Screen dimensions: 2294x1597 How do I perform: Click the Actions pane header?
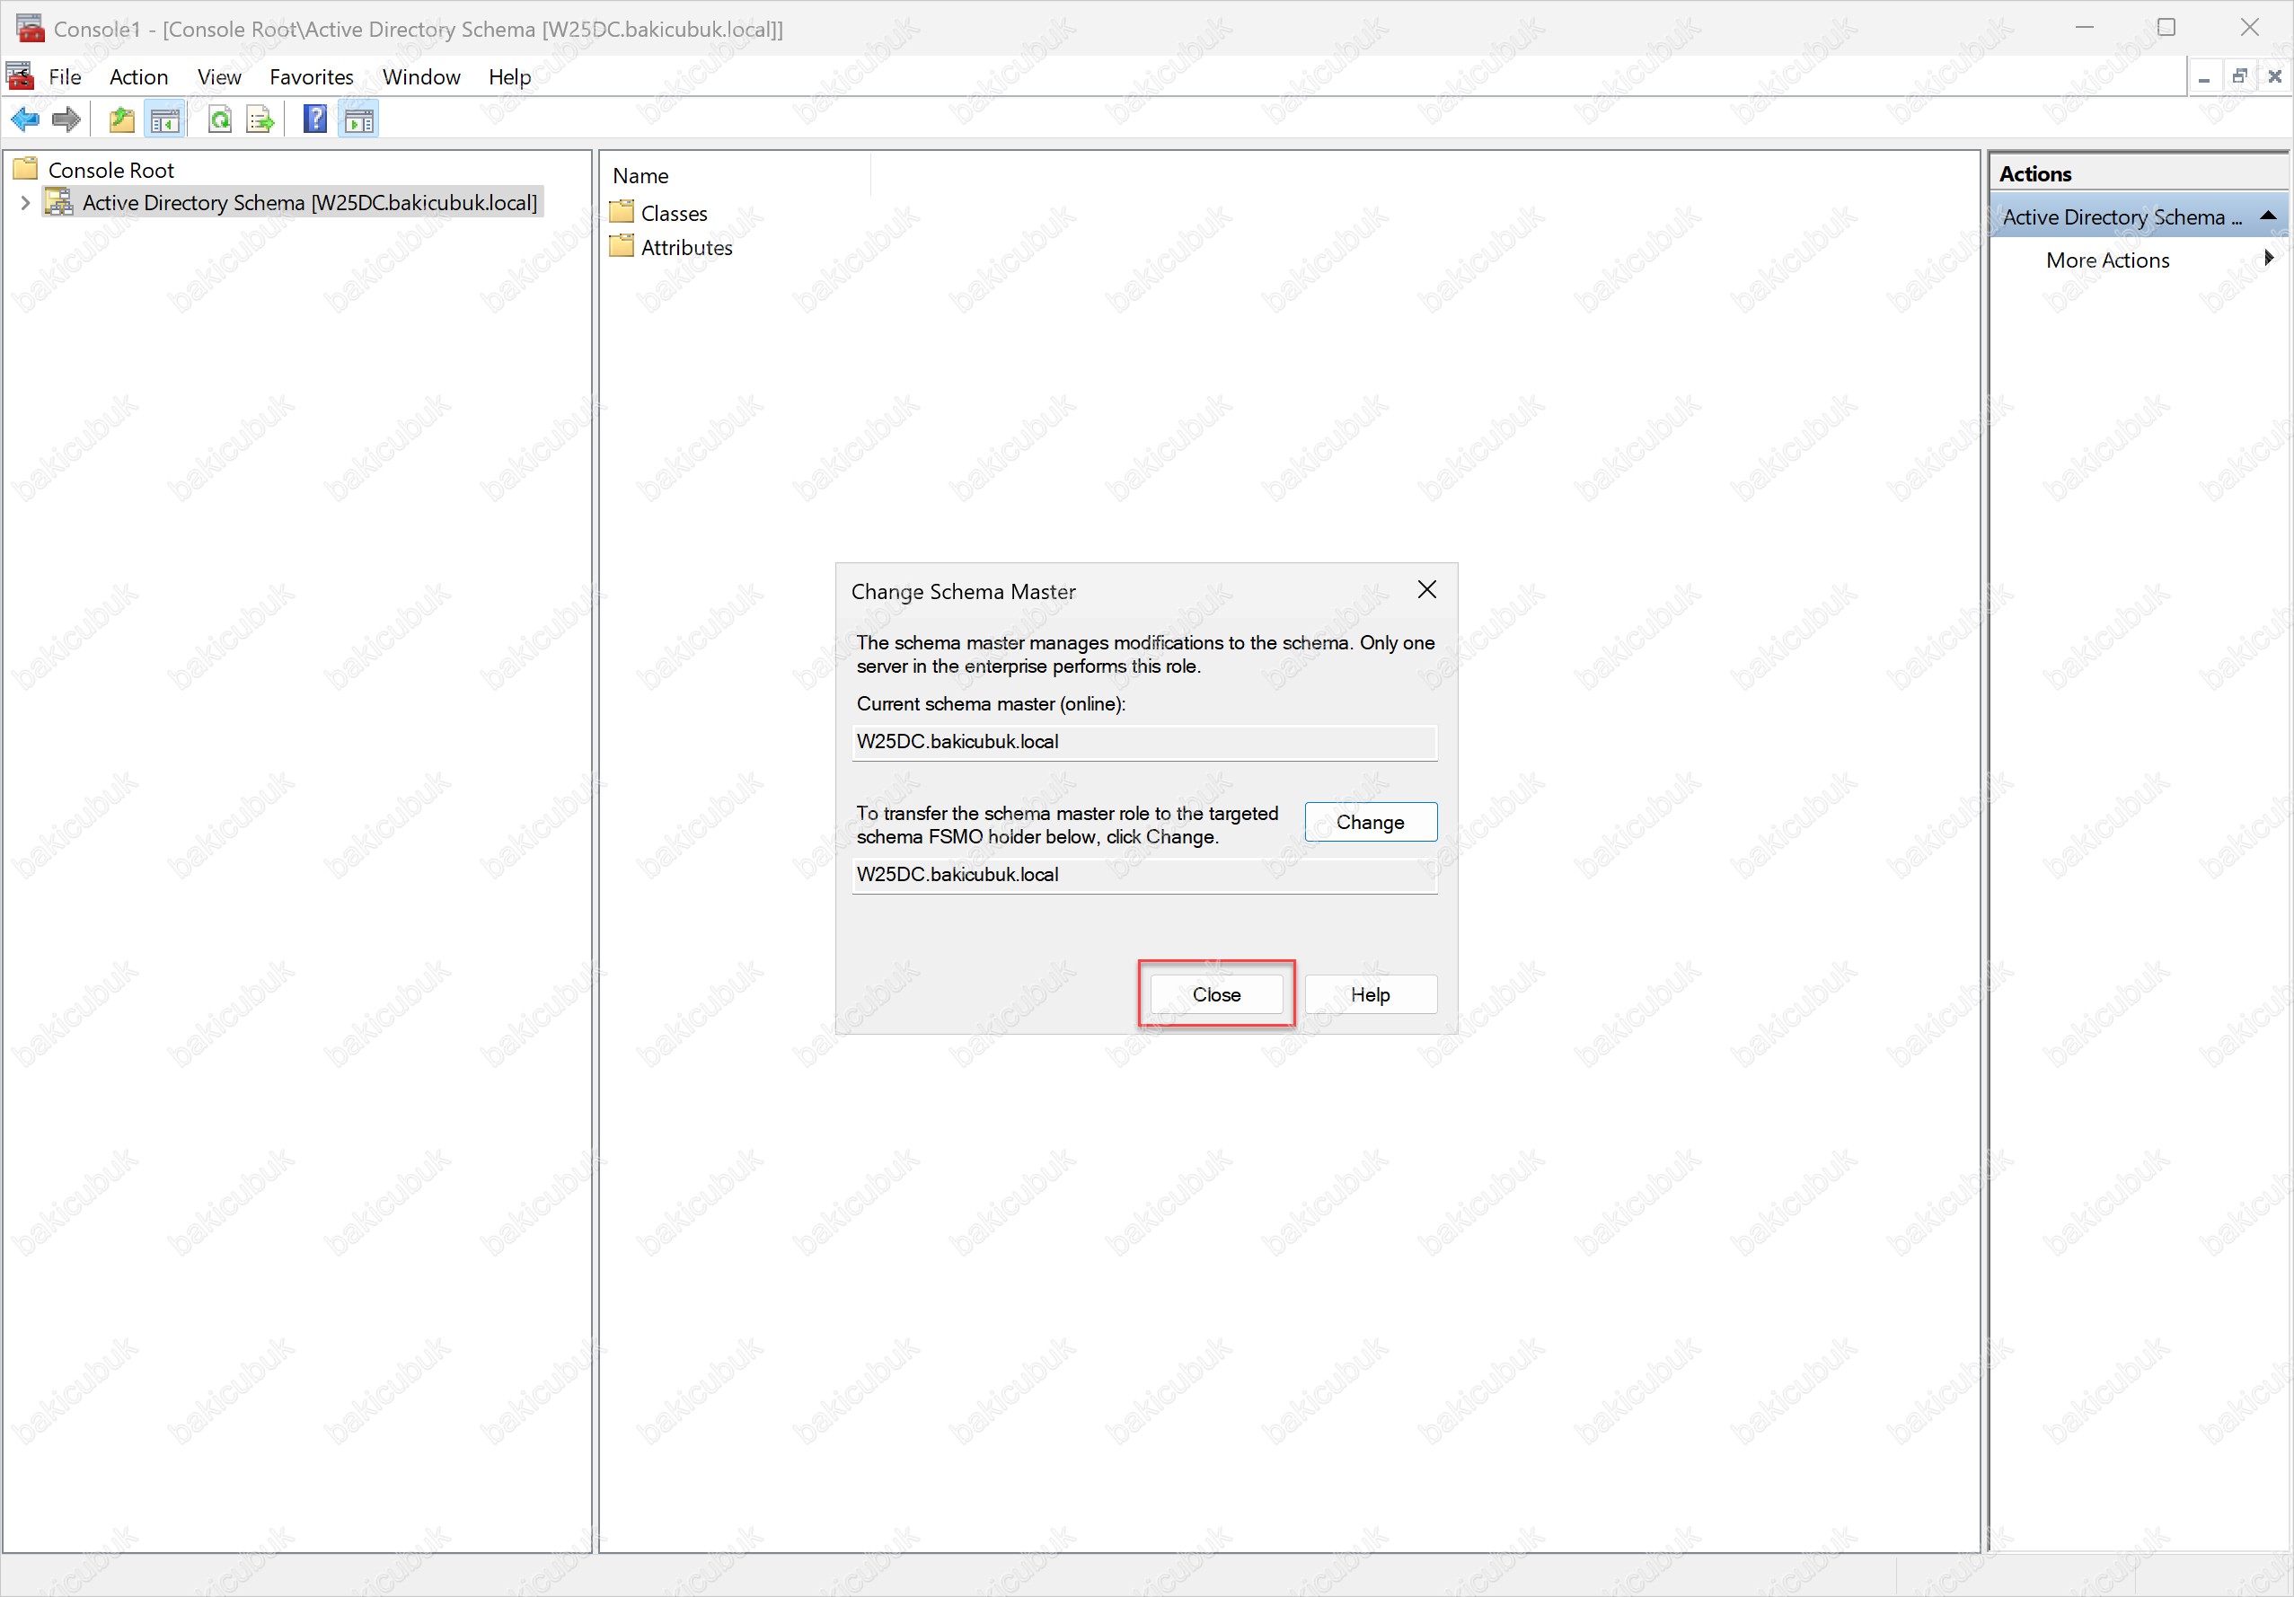(x=2137, y=172)
